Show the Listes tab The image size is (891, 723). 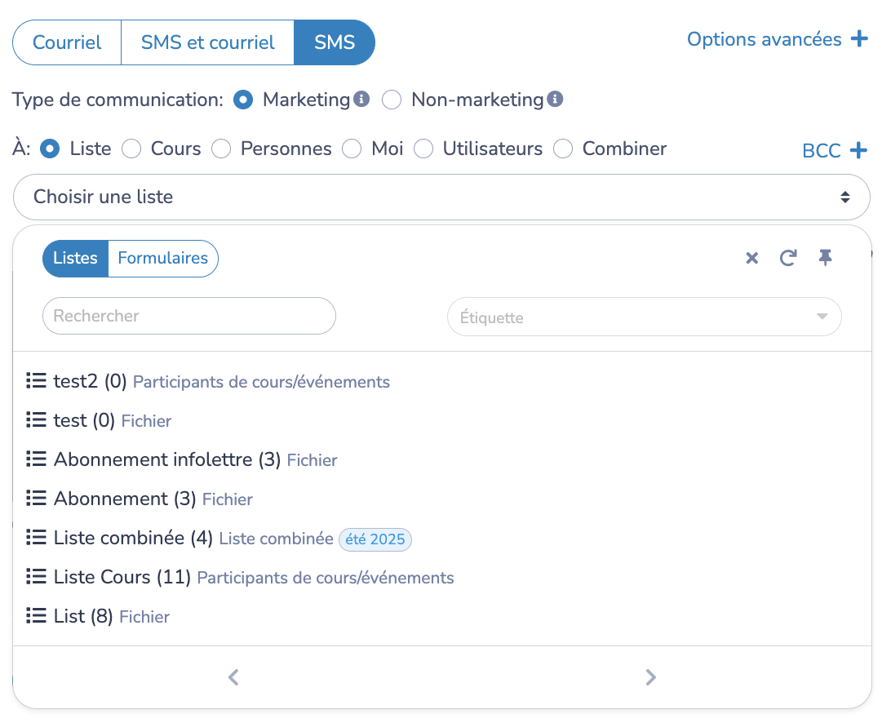(x=76, y=259)
